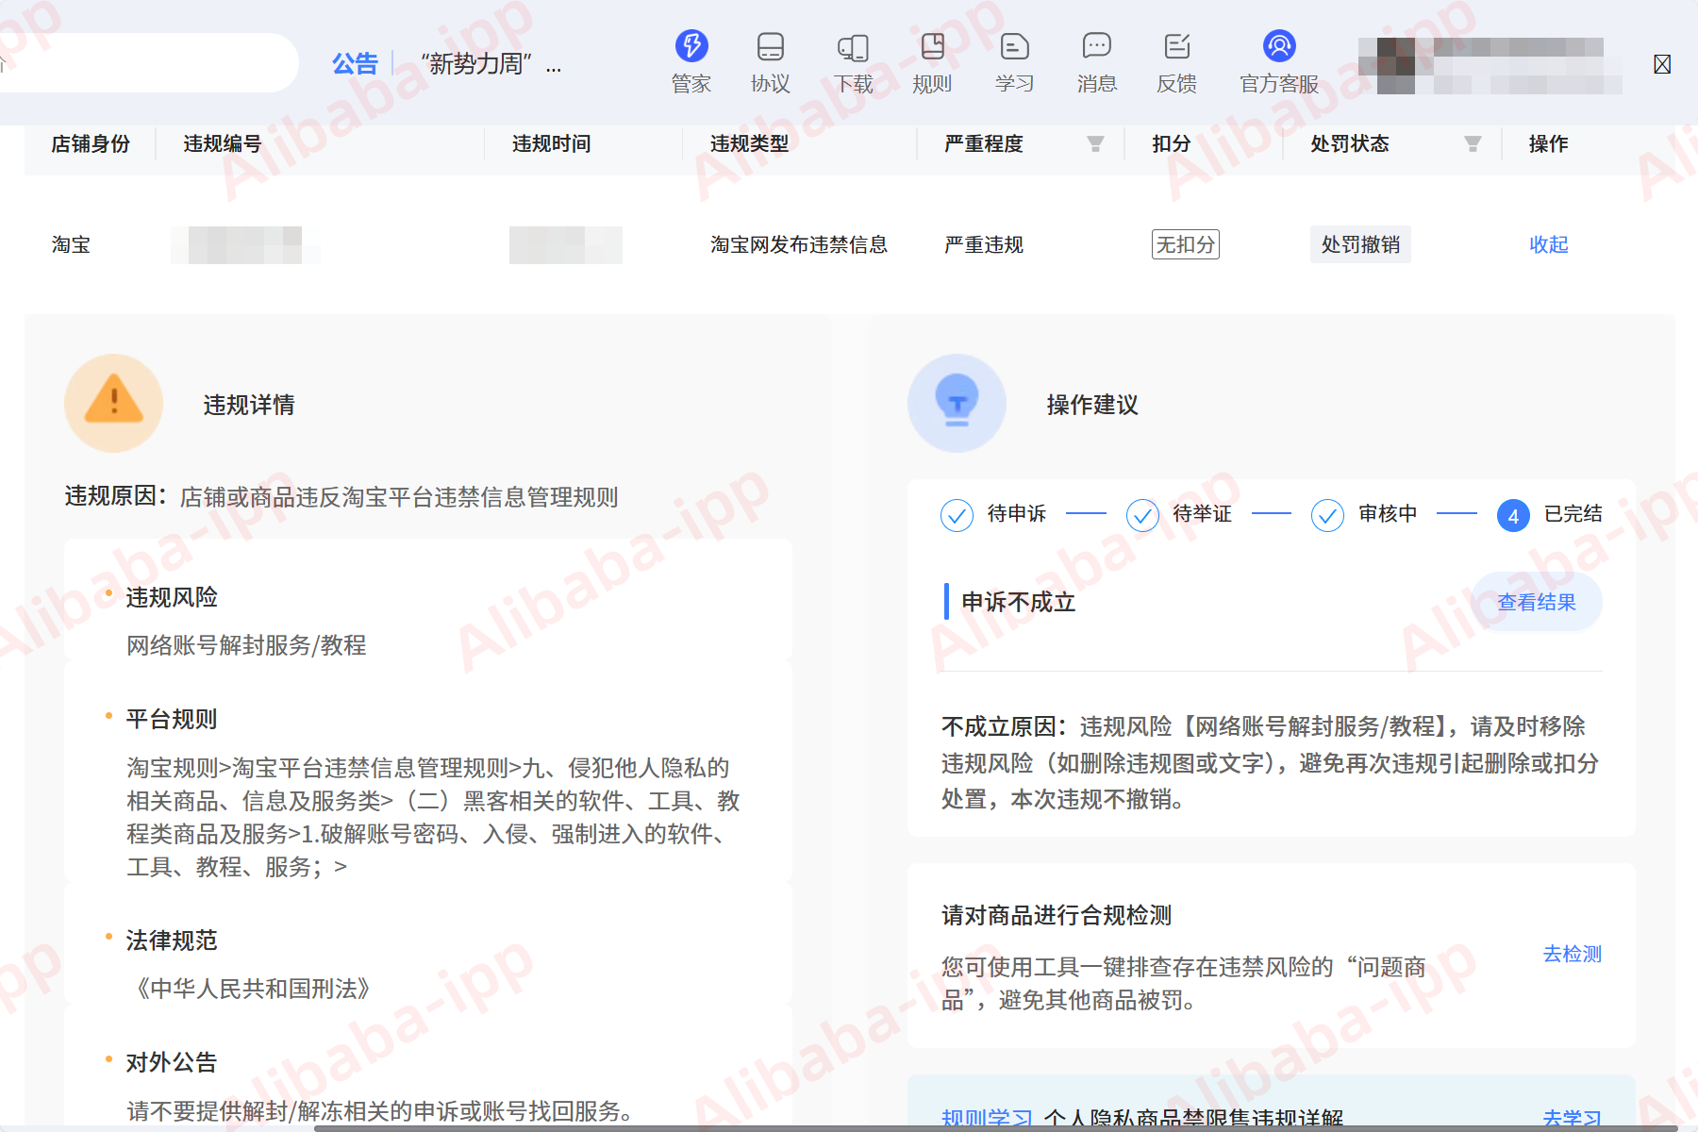
Task: View appeal result via 查看结果
Action: [1537, 602]
